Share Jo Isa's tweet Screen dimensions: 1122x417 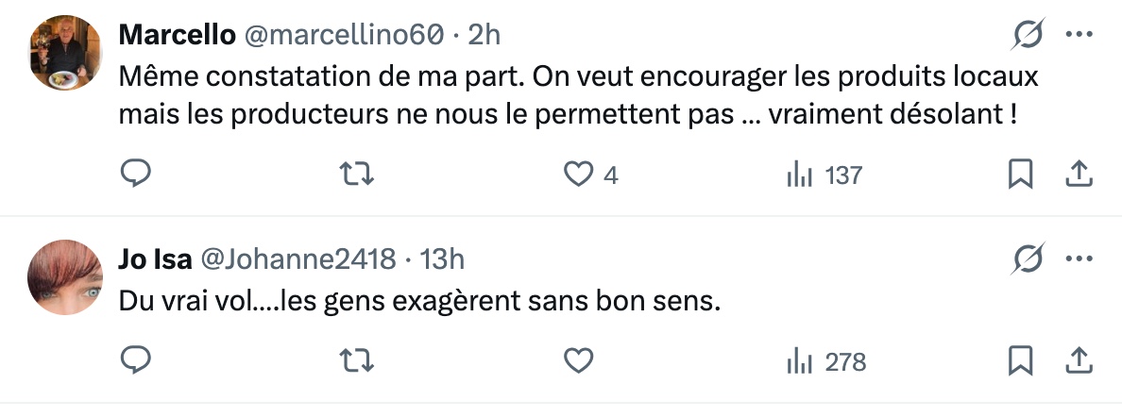[1079, 360]
